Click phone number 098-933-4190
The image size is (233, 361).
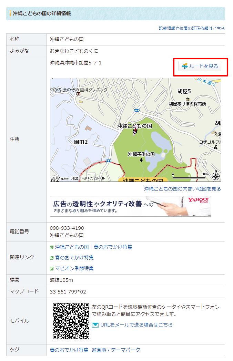tap(67, 228)
